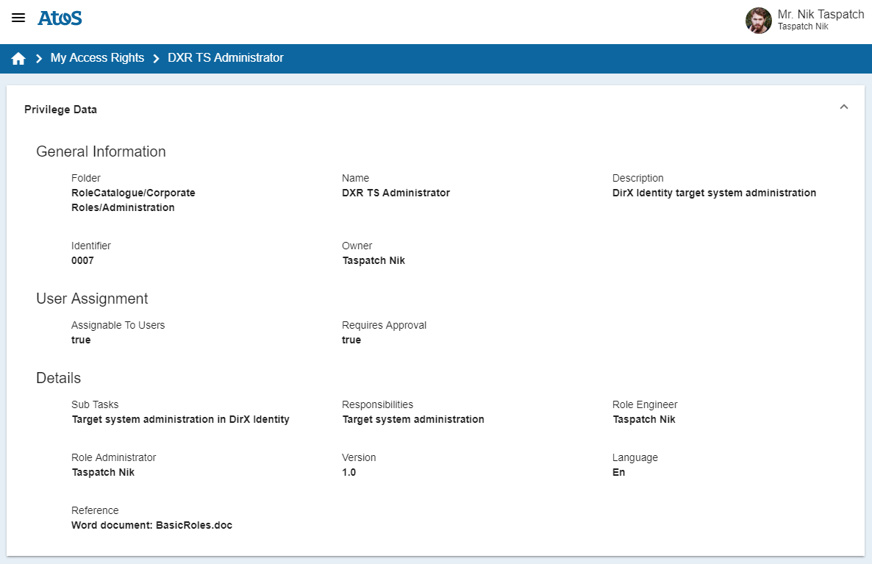Viewport: 872px width, 564px height.
Task: Click the DirX Identity description text
Action: pos(714,193)
